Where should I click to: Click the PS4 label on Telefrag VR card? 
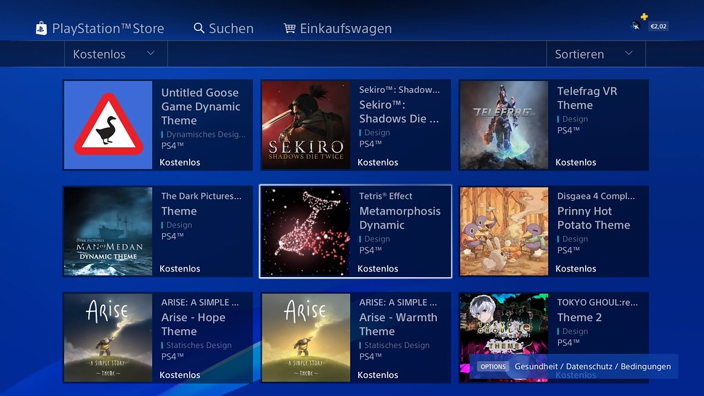click(x=569, y=131)
